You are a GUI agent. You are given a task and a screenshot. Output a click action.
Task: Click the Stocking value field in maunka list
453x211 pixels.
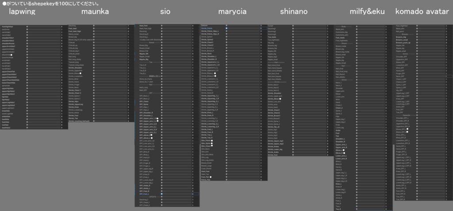point(131,26)
